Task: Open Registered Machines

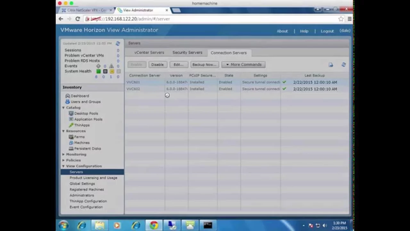Action: 87,189
